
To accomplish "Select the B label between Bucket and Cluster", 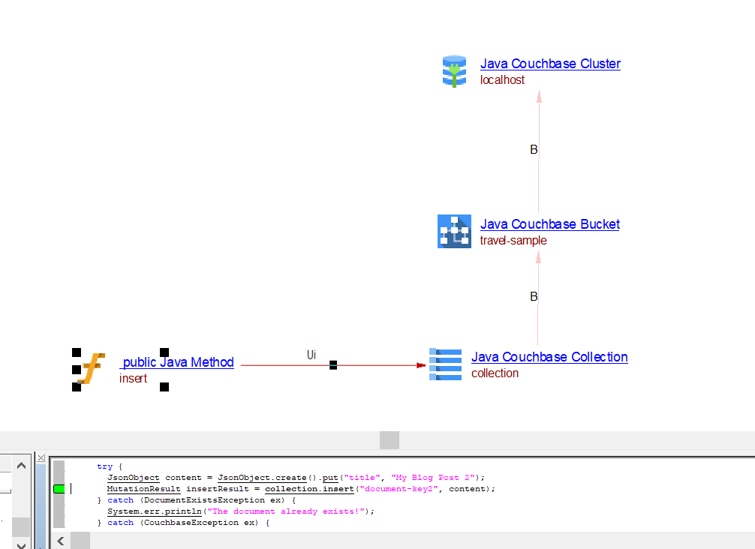I will click(x=534, y=150).
